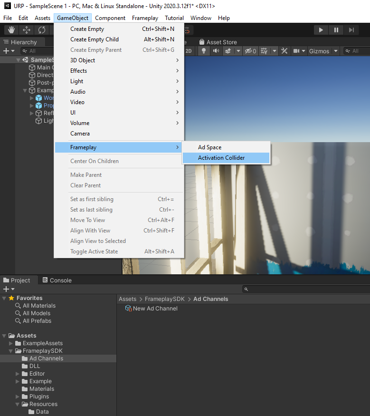Select the Move tool in toolbar
This screenshot has width=370, height=416.
27,29
